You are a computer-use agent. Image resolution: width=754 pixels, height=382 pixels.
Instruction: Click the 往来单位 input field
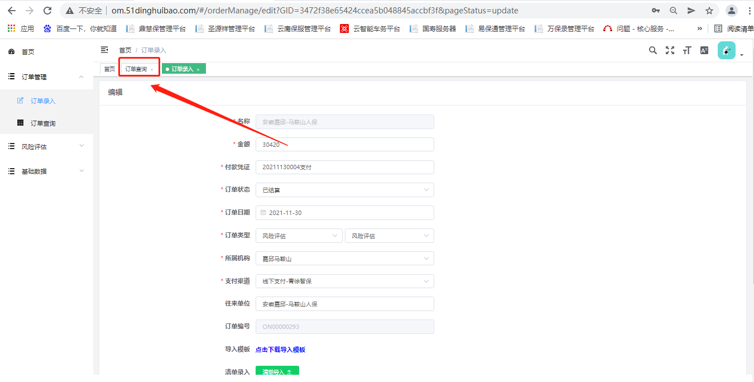tap(344, 304)
